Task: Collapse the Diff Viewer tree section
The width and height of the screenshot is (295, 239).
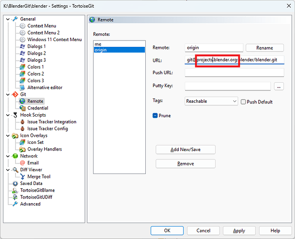Action: 8,170
